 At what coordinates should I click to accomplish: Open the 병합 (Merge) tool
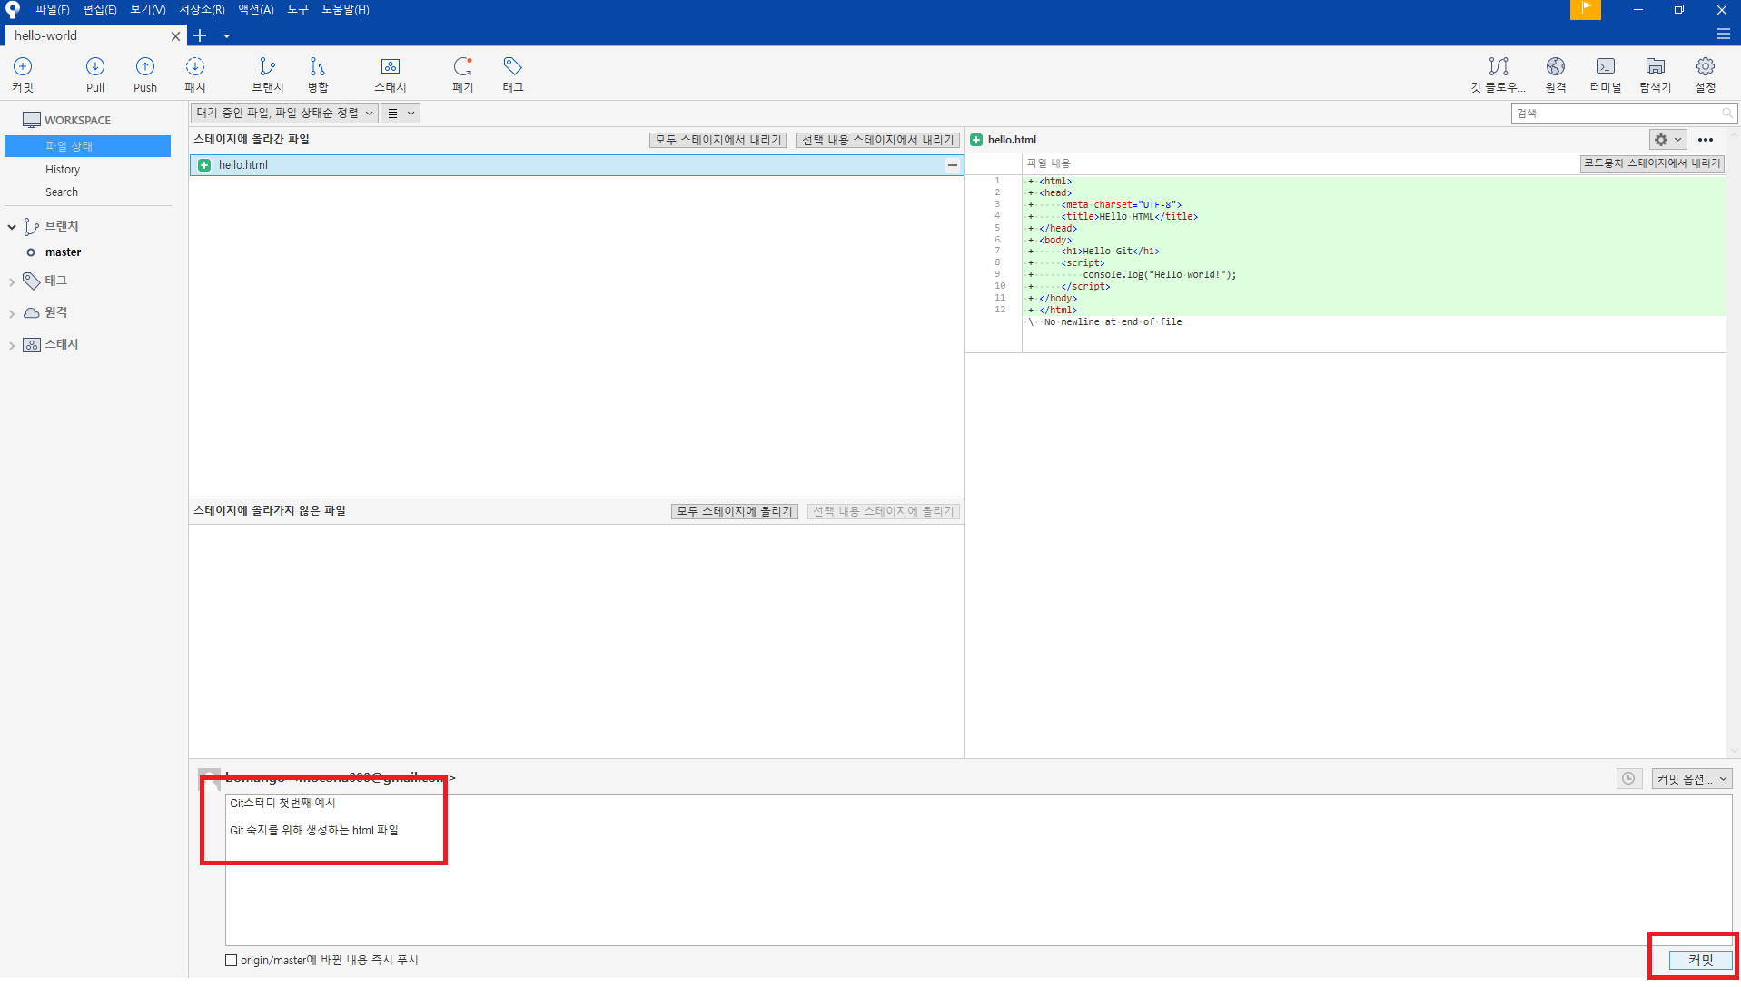point(318,74)
